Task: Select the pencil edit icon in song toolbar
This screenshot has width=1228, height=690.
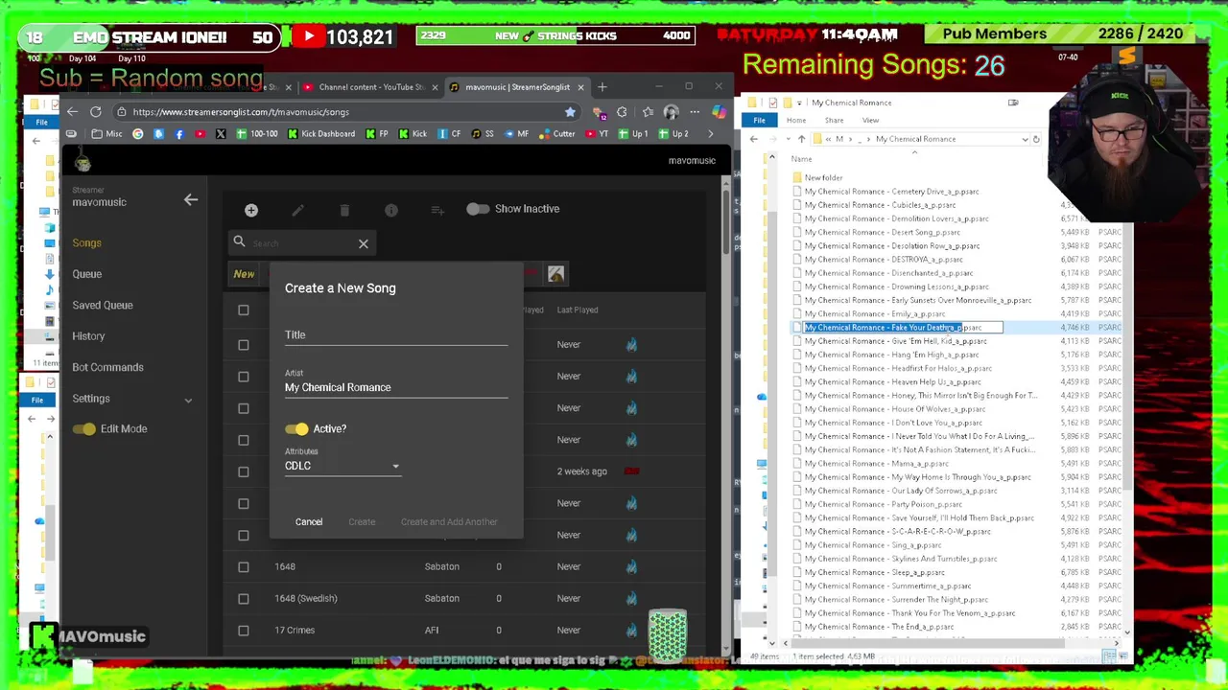Action: [297, 210]
